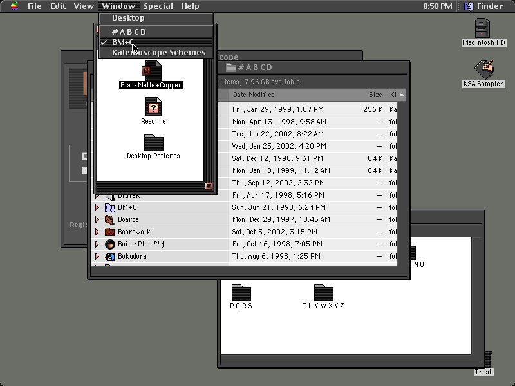Expand the Boardwalk folder disclosure triangle
The height and width of the screenshot is (386, 515).
[97, 232]
